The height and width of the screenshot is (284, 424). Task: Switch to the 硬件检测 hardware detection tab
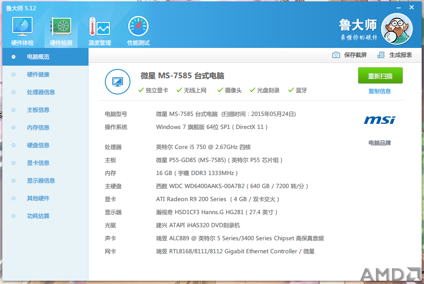[x=61, y=31]
